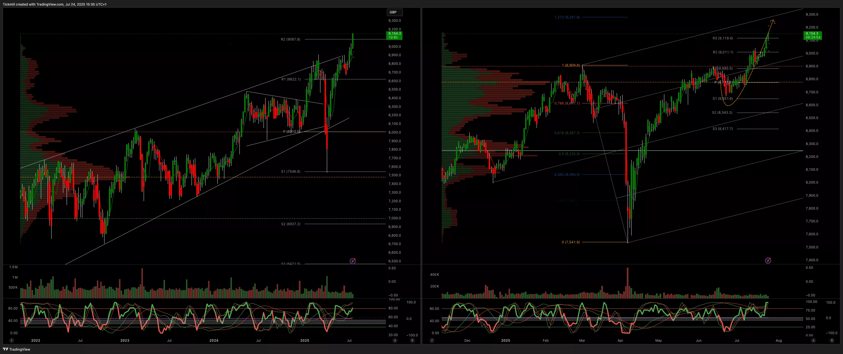Toggle the A auto-scale button on right chart
Image resolution: width=843 pixels, height=354 pixels.
coord(813,340)
